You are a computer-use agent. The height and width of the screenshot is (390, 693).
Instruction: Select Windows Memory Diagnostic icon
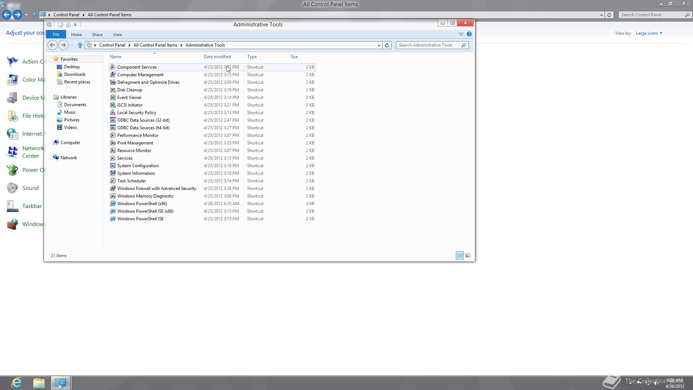[x=113, y=196]
